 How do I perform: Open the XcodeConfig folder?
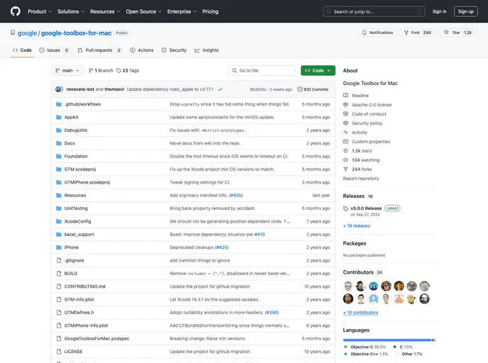click(77, 221)
